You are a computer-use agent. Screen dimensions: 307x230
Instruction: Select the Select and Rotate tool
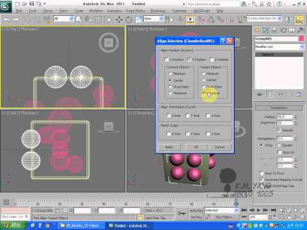pos(129,20)
